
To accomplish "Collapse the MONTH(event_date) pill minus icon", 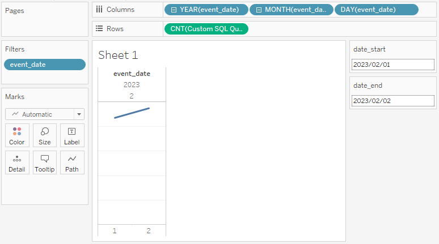I will (x=259, y=10).
